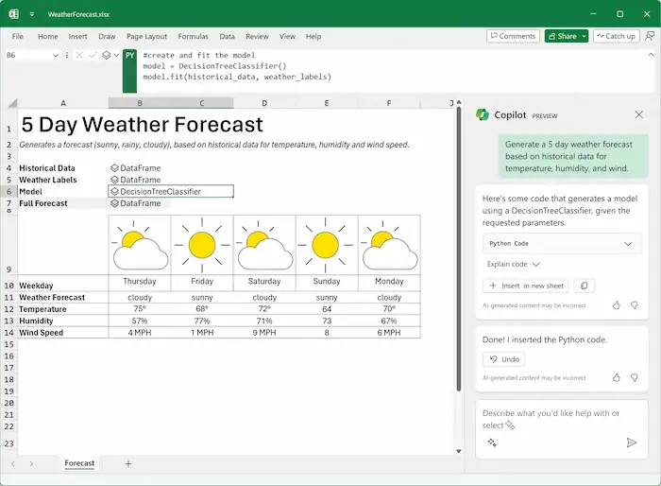Expand the Explain code section
Viewport: 661px width, 486px height.
(514, 265)
